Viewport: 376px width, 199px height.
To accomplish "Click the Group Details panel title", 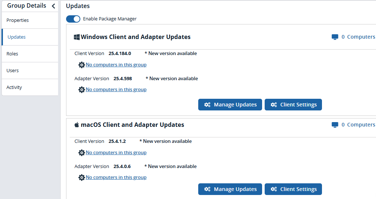I will 27,5.
